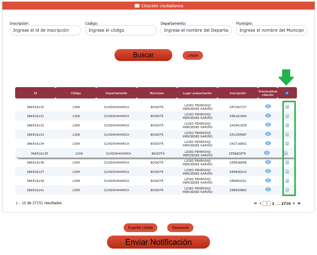Open citation preview for Id 366516135

pos(267,153)
